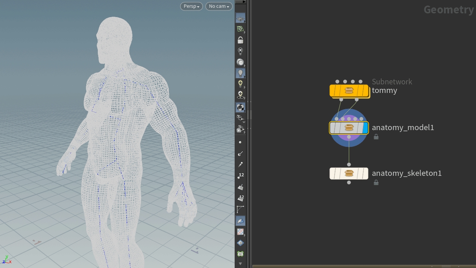This screenshot has height=268, width=476.
Task: Click blue display flag on anatomy_model1
Action: [x=365, y=128]
